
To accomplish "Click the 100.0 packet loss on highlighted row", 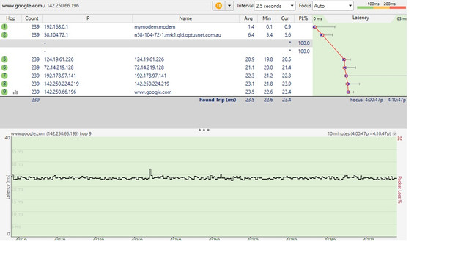I will click(303, 43).
